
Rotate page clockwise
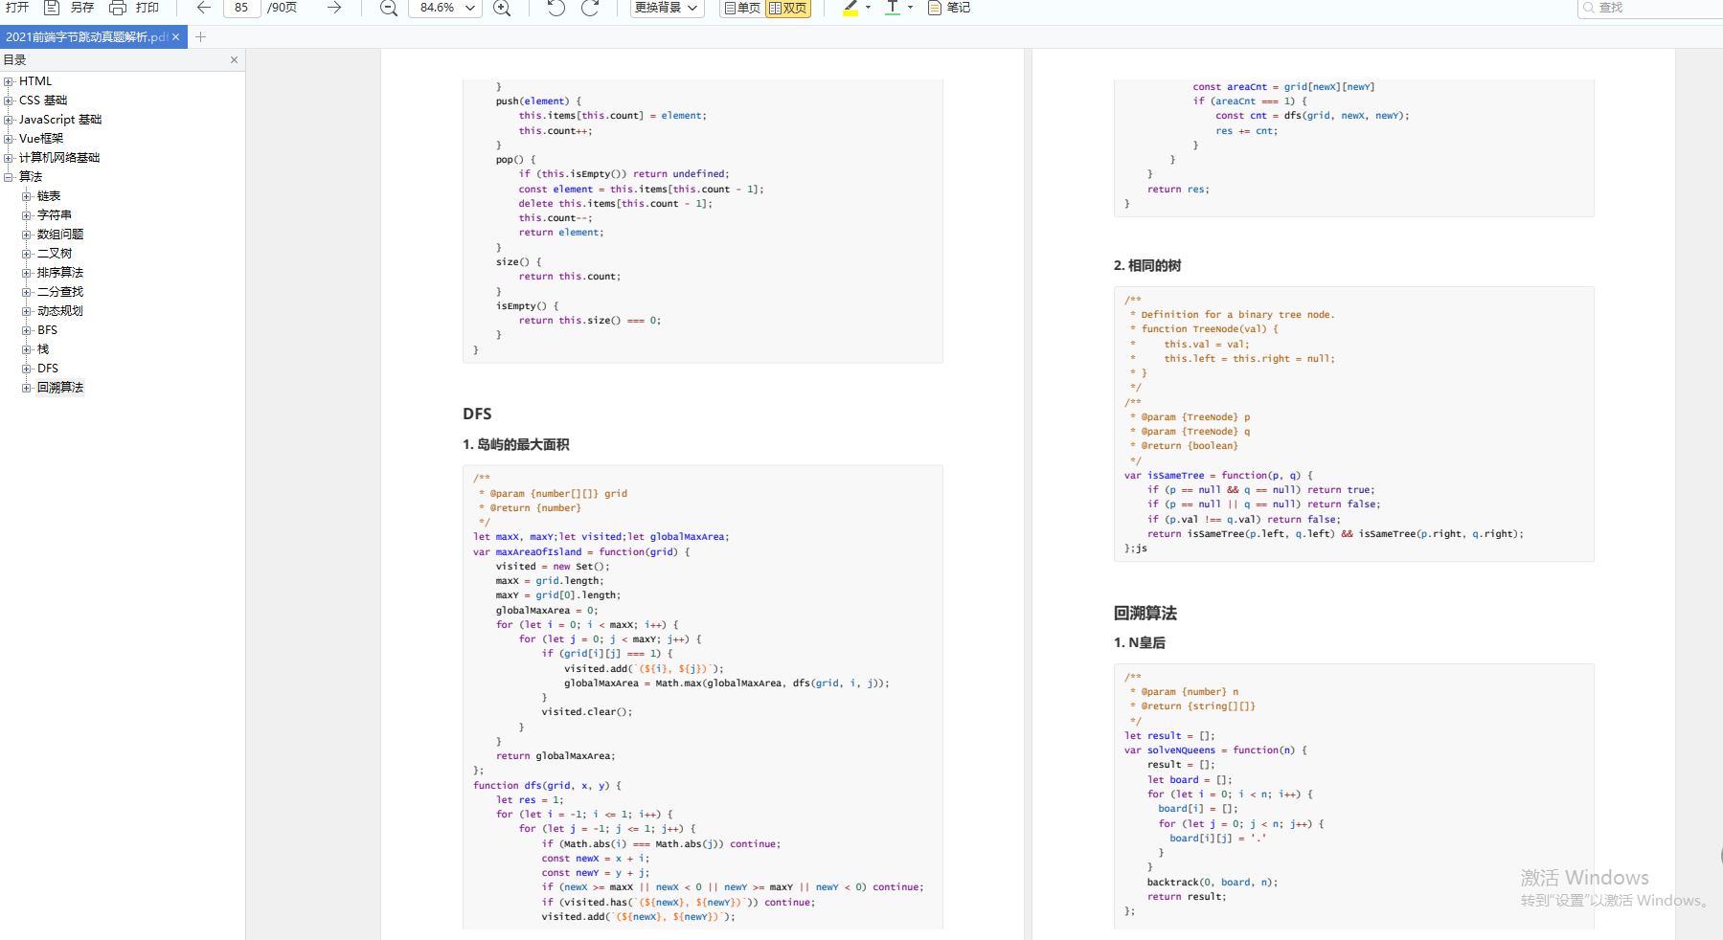pos(591,8)
